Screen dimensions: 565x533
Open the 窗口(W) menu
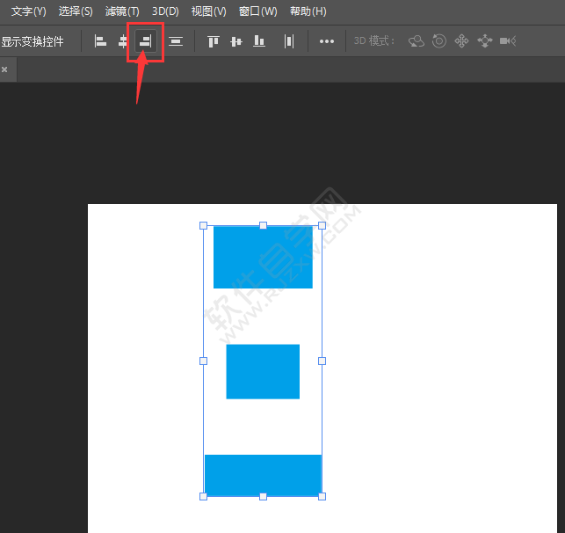click(x=258, y=11)
